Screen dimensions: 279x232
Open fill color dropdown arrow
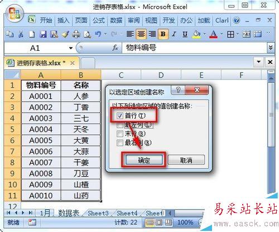click(x=205, y=34)
